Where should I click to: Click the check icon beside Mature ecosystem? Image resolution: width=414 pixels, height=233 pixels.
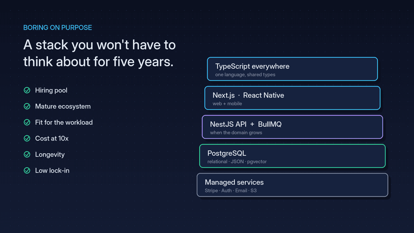click(x=27, y=106)
